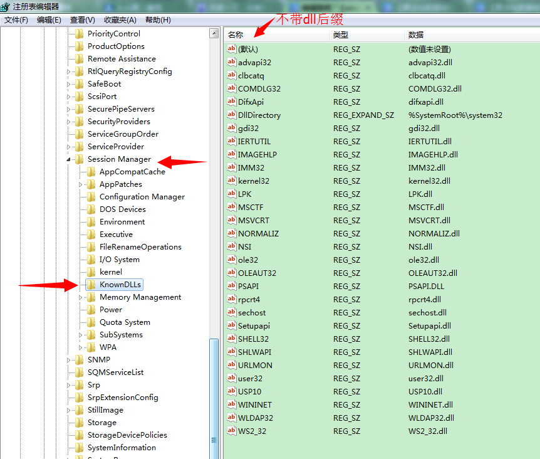The image size is (540, 459).
Task: Expand the SecurePipeServers key
Action: (68, 109)
